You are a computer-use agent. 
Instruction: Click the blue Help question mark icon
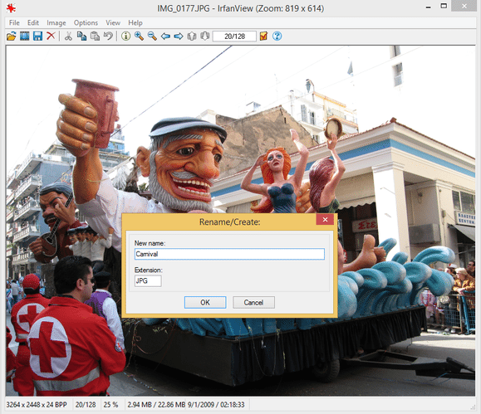point(277,37)
